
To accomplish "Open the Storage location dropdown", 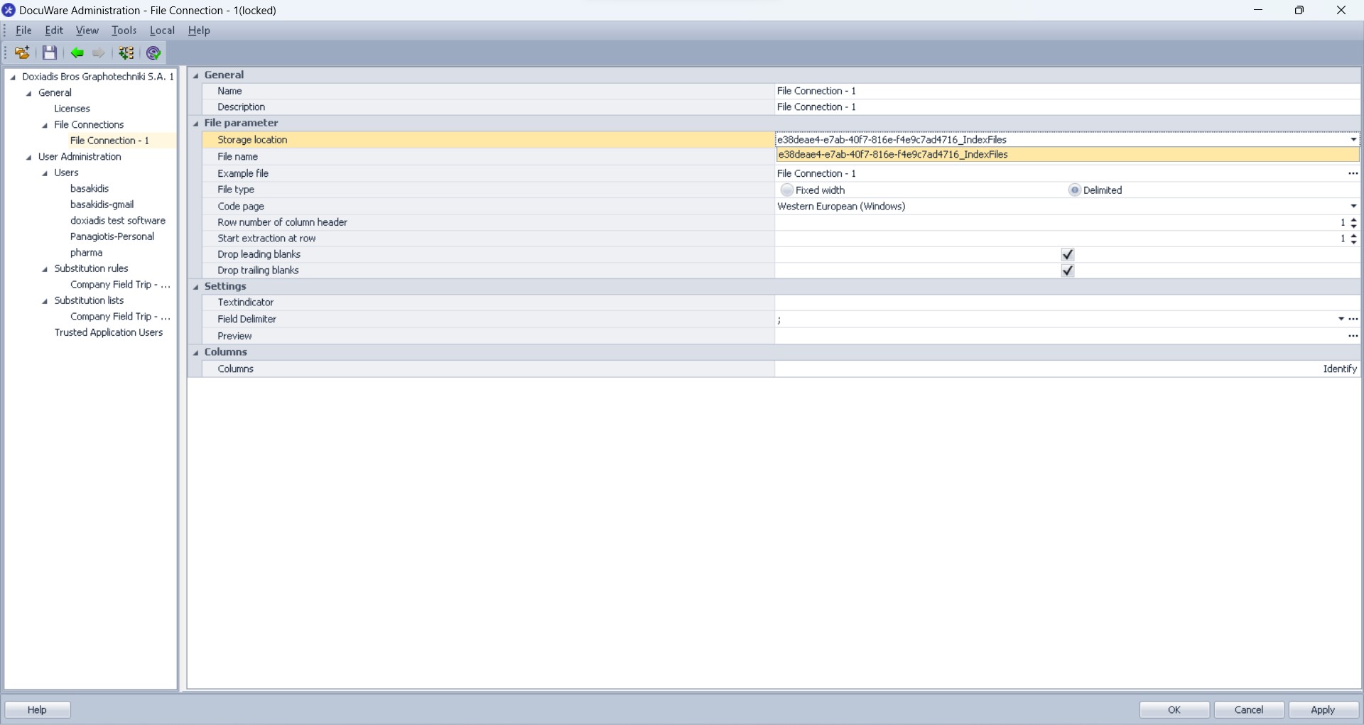I will pyautogui.click(x=1353, y=140).
